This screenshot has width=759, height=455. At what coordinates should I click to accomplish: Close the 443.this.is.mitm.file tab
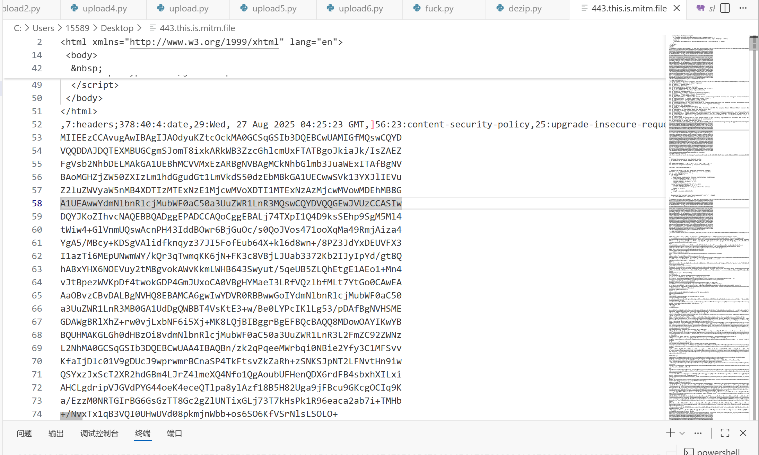coord(677,8)
